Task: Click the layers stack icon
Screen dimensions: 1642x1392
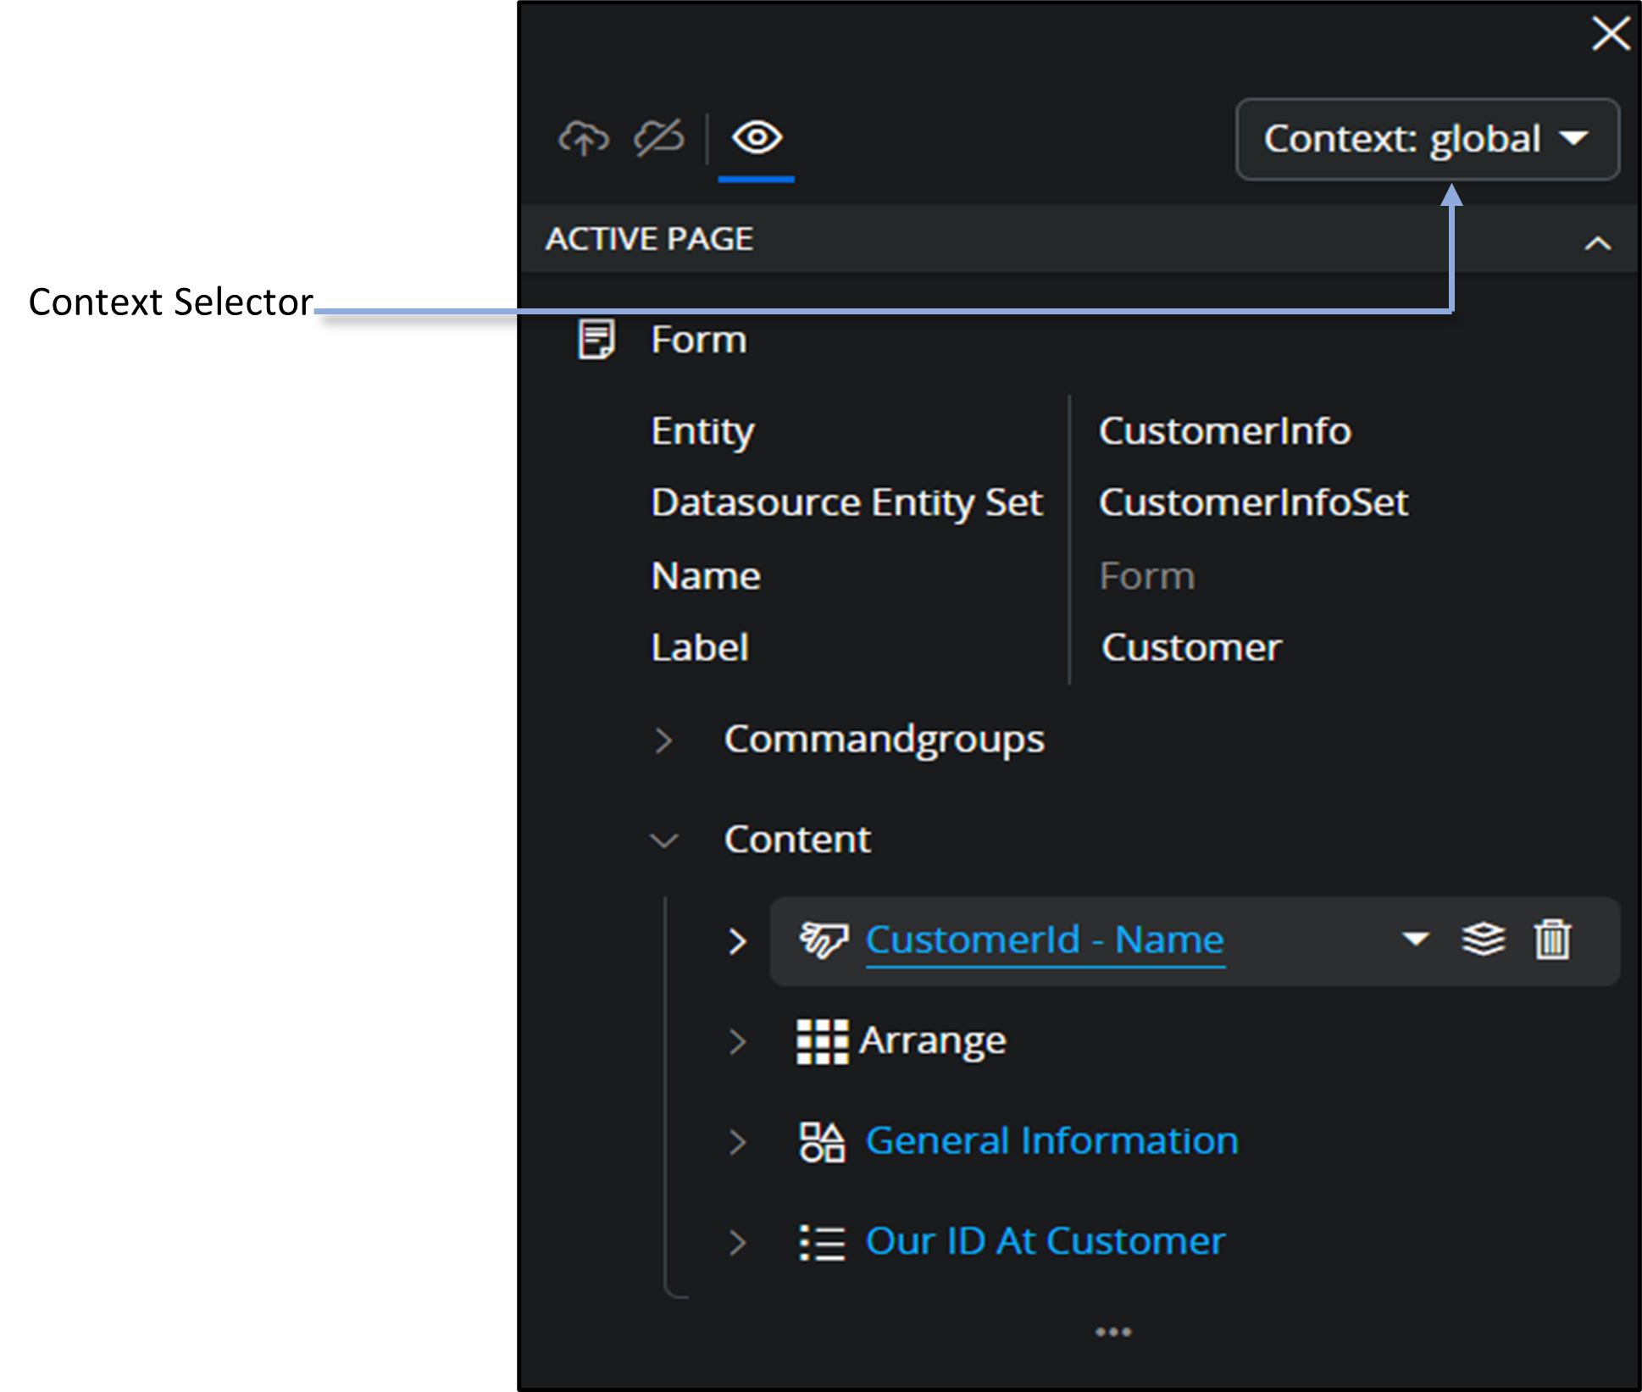Action: (x=1483, y=939)
